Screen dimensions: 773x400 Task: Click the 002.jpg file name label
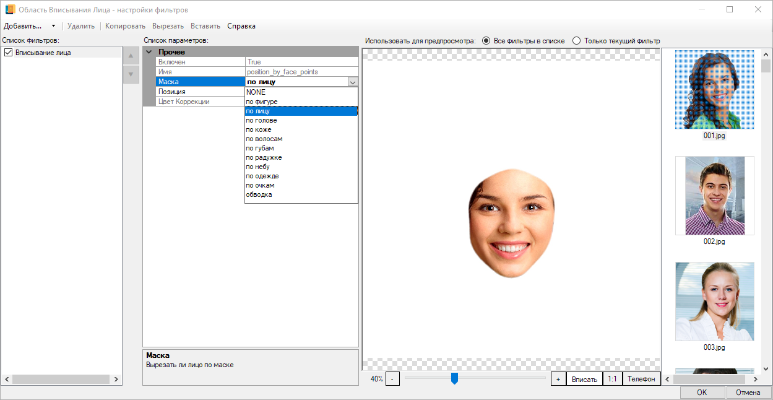coord(714,241)
